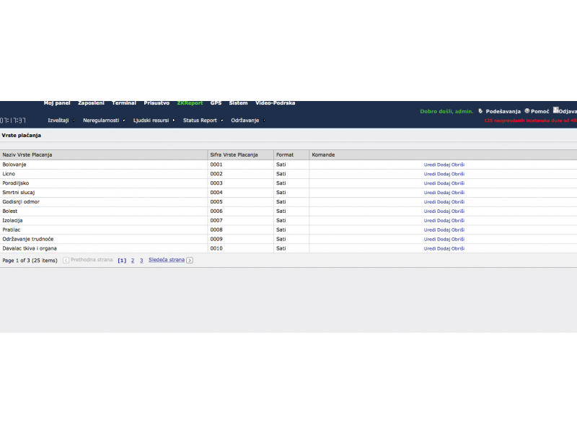This screenshot has height=433, width=577.
Task: Click Obriši for the Porodiljsko row
Action: click(x=458, y=183)
